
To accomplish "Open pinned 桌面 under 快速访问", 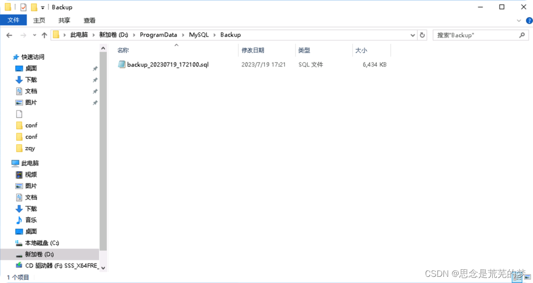I will pyautogui.click(x=31, y=68).
